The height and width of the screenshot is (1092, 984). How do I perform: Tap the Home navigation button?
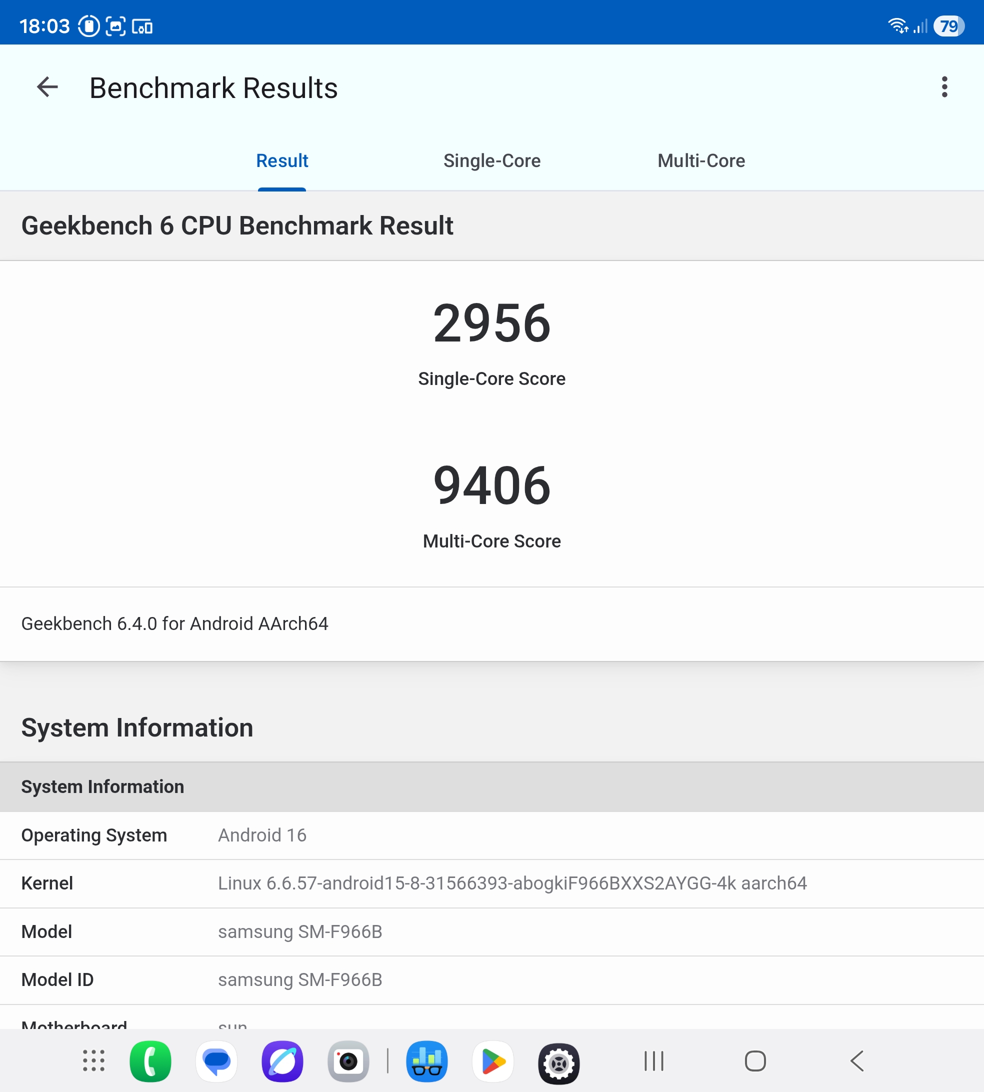pos(755,1060)
